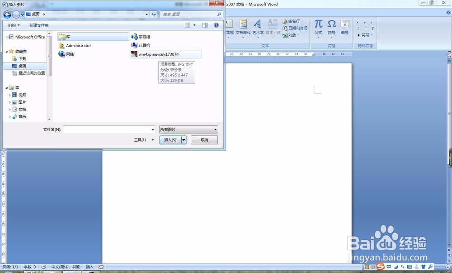
Task: Toggle Sogou half/full width moon icon
Action: [x=396, y=267]
